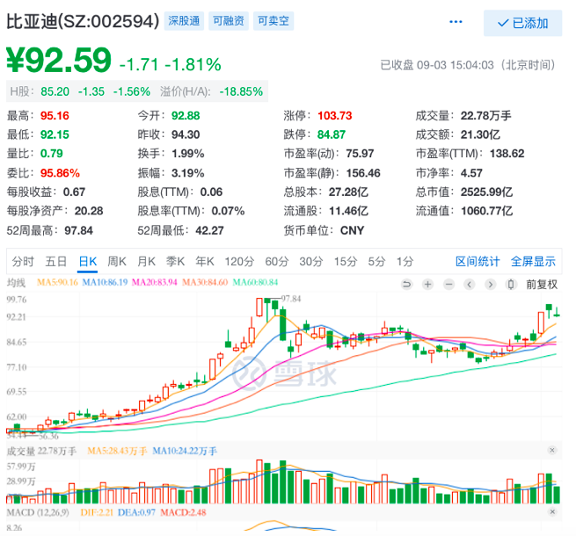The image size is (576, 536).
Task: Click the MA60:80.84 moving average label
Action: point(255,282)
